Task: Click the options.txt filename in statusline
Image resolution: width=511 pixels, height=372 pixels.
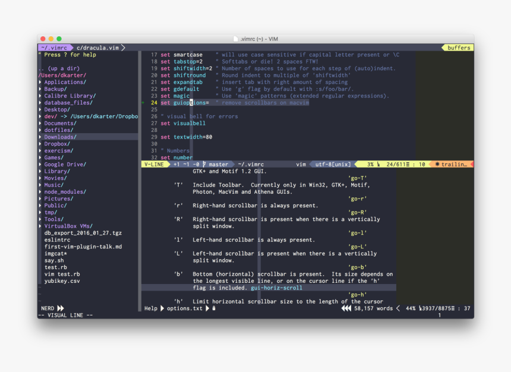Action: 185,308
